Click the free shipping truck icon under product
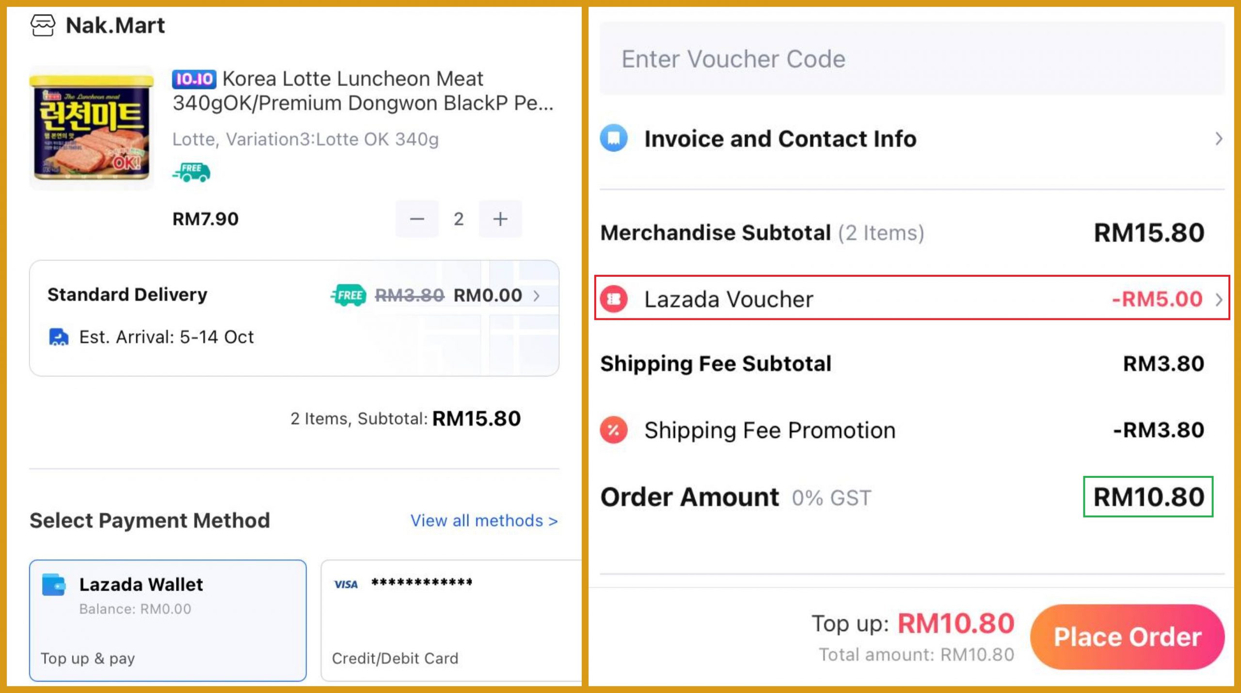1241x693 pixels. [191, 172]
